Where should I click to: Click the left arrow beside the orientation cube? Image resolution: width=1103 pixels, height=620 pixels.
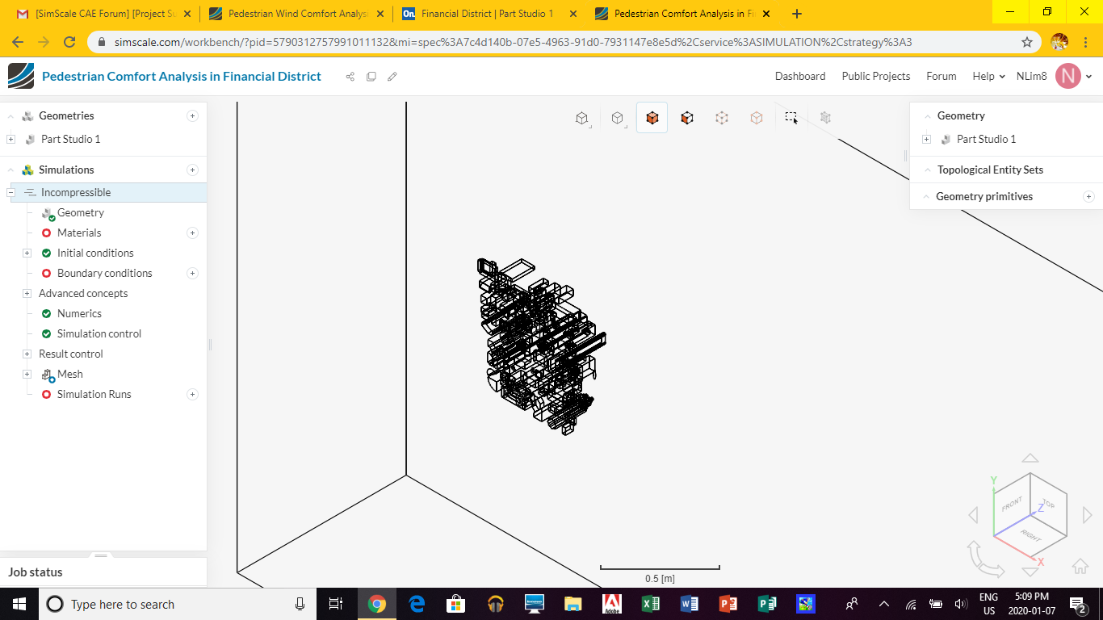point(973,515)
